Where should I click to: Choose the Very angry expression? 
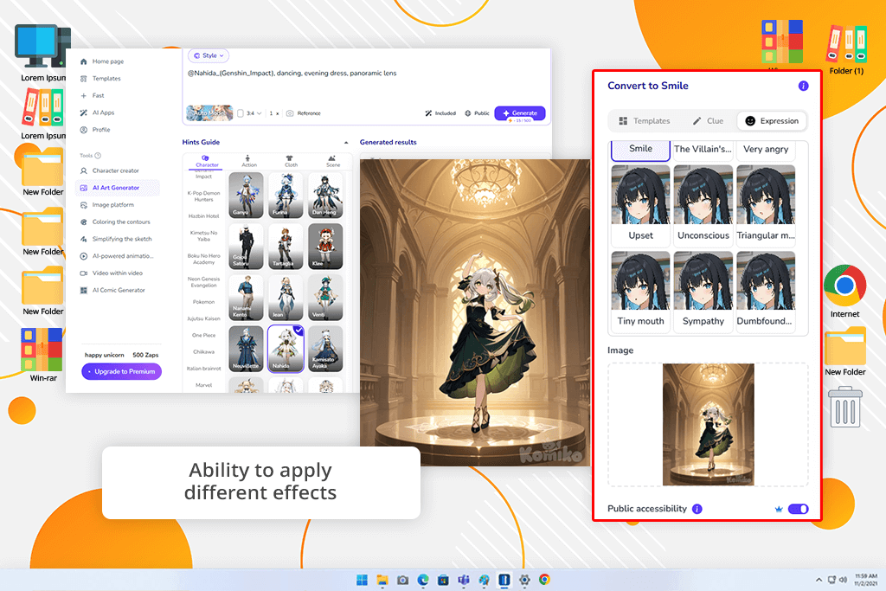coord(766,149)
